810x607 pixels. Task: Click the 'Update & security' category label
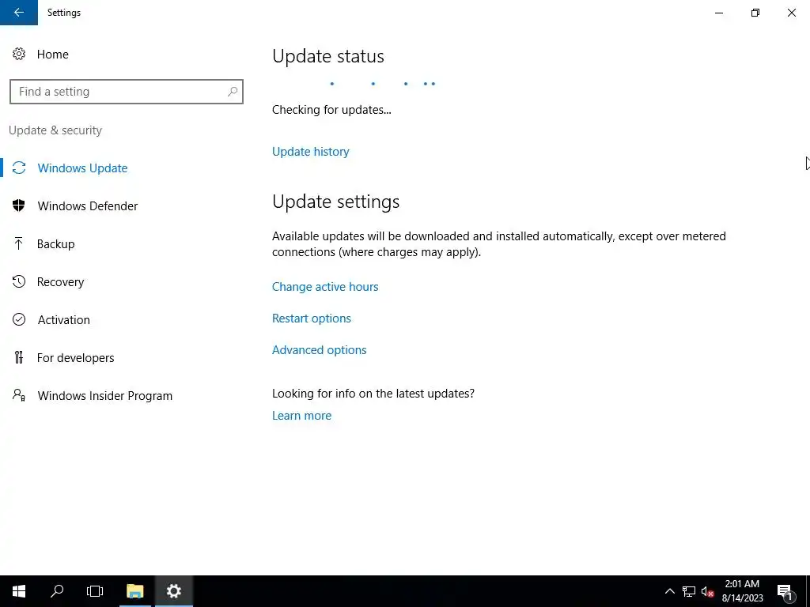[55, 130]
